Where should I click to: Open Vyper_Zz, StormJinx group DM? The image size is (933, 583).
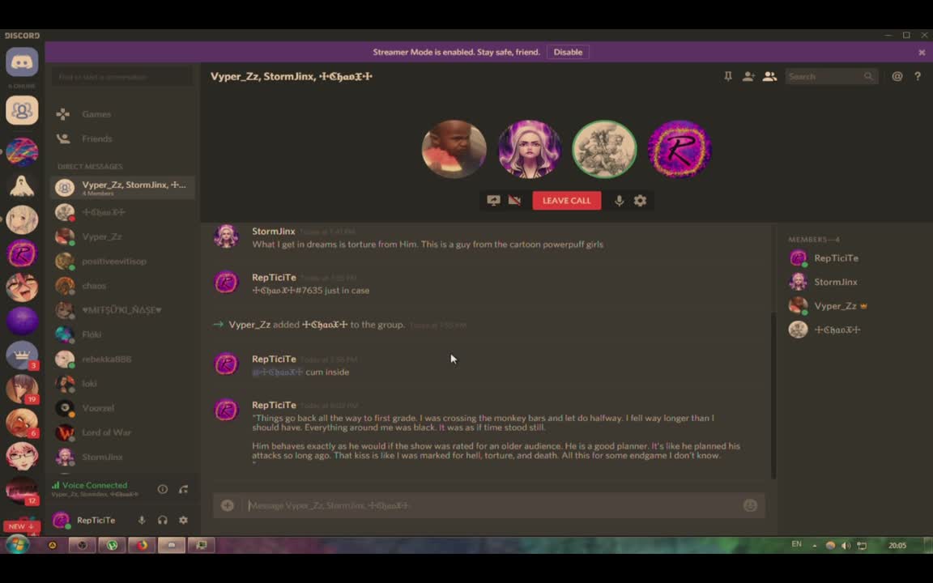(x=122, y=187)
